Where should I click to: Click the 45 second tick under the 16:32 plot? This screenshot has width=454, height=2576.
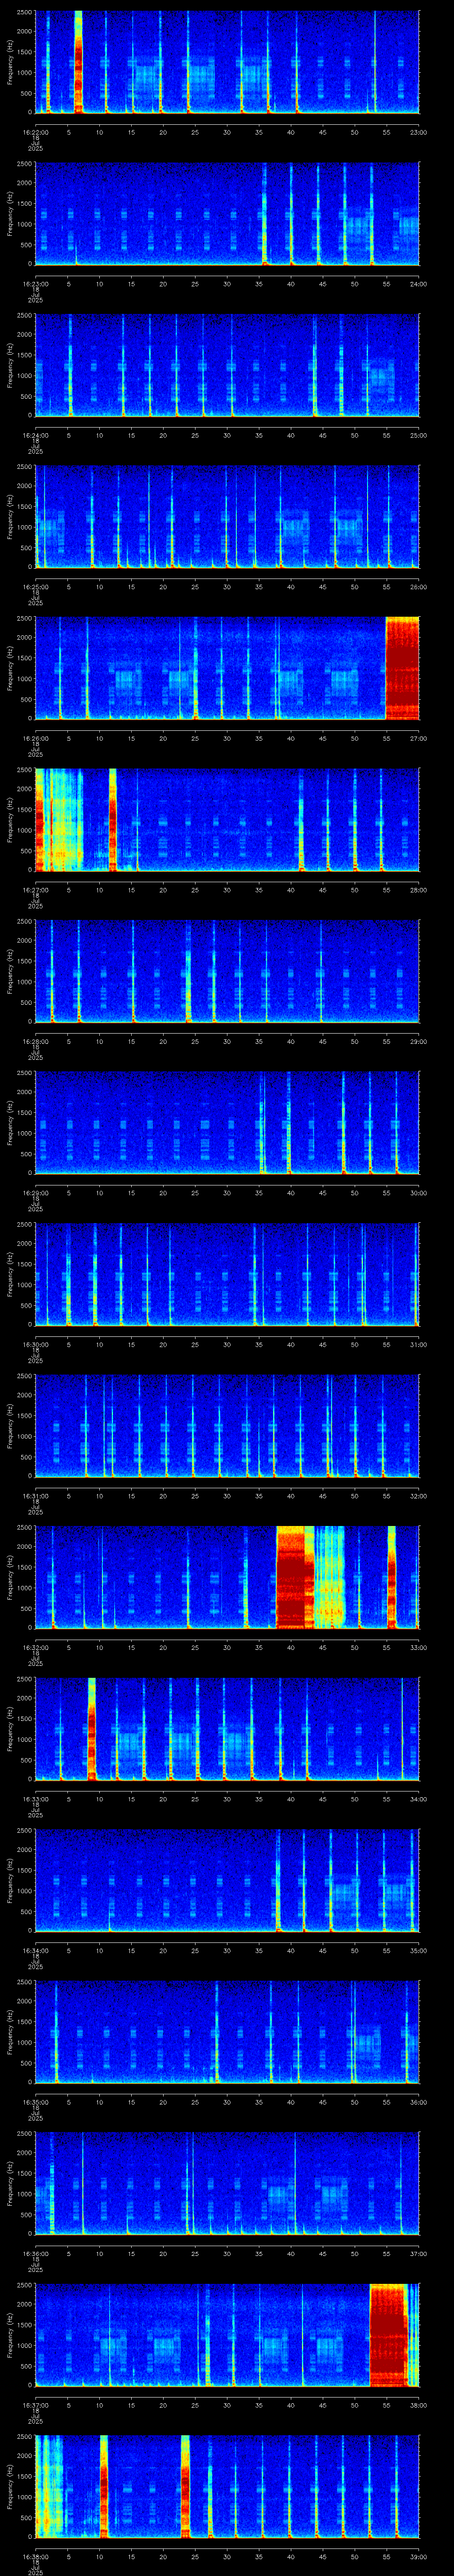coord(322,1647)
